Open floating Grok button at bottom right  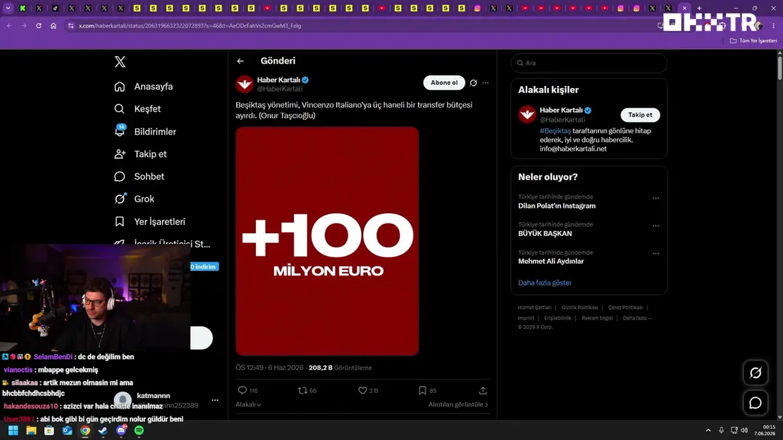(756, 373)
